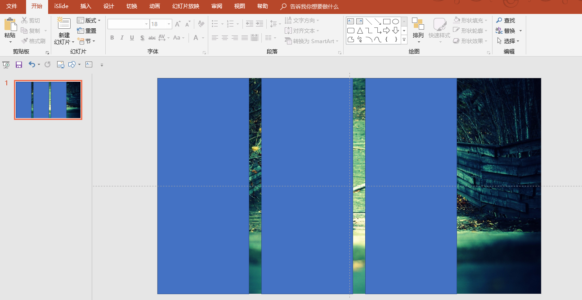Open the Shape Fill (形状填充) dropdown
Viewport: 582px width, 300px height.
470,20
